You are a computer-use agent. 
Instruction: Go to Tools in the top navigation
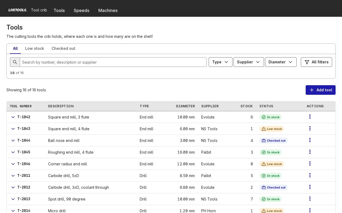(x=59, y=10)
